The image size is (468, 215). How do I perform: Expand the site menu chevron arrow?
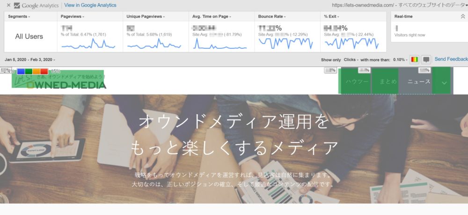[x=444, y=82]
